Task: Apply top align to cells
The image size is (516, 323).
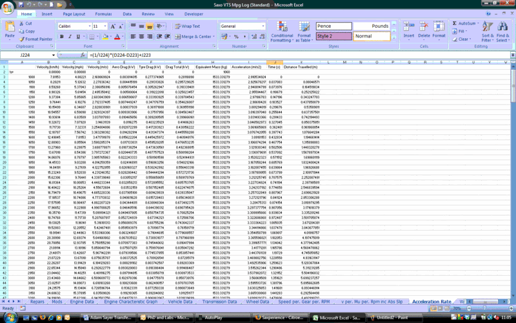Action: (x=133, y=26)
